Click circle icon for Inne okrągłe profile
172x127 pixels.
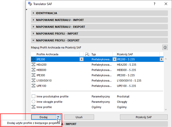(x=33, y=102)
